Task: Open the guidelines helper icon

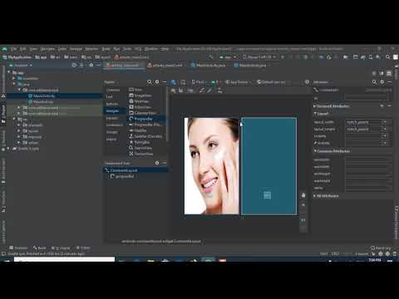Action: 219,91
